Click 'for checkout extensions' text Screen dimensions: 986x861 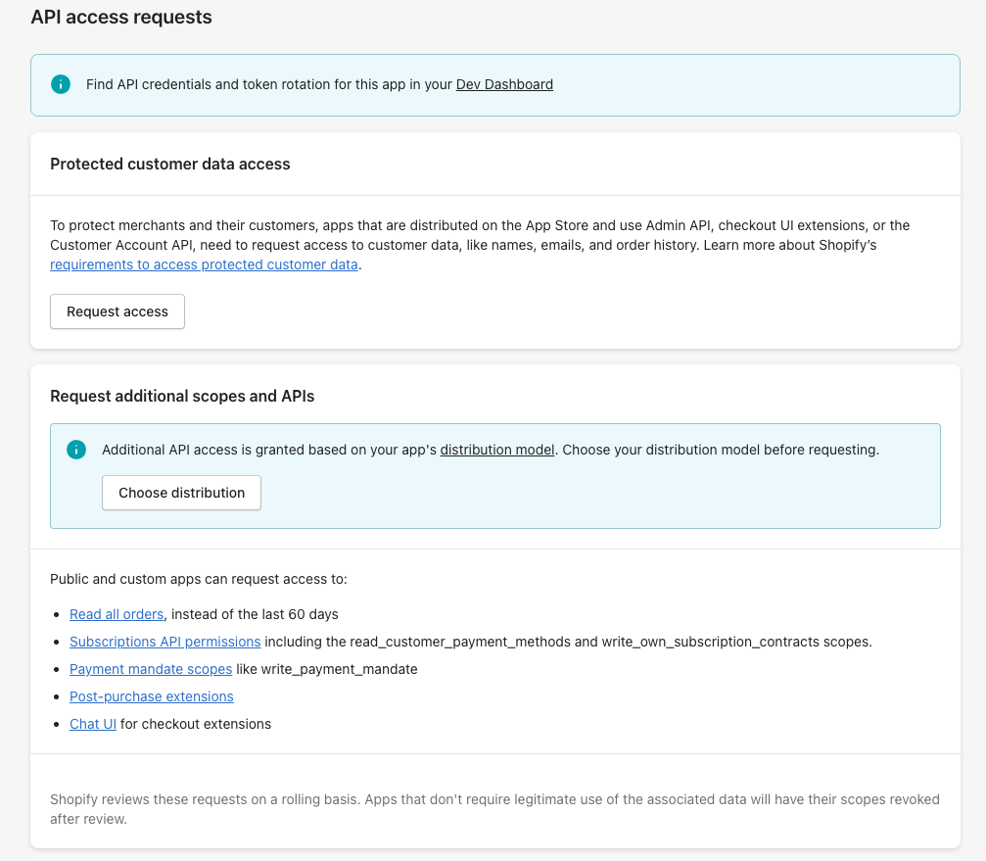pyautogui.click(x=196, y=724)
